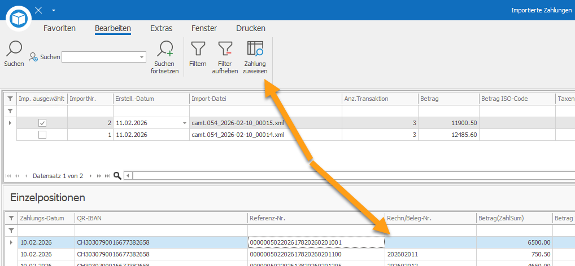The width and height of the screenshot is (575, 266).
Task: Click Filter aufheben icon
Action: click(x=225, y=50)
